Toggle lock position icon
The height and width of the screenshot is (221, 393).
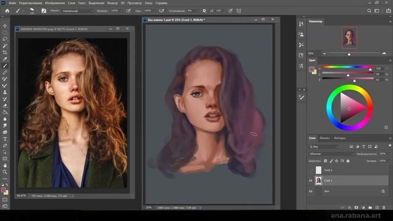pyautogui.click(x=337, y=161)
